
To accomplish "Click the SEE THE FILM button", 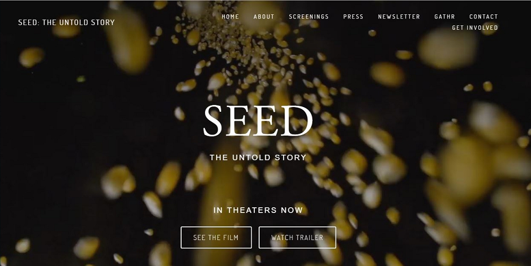I will click(216, 237).
